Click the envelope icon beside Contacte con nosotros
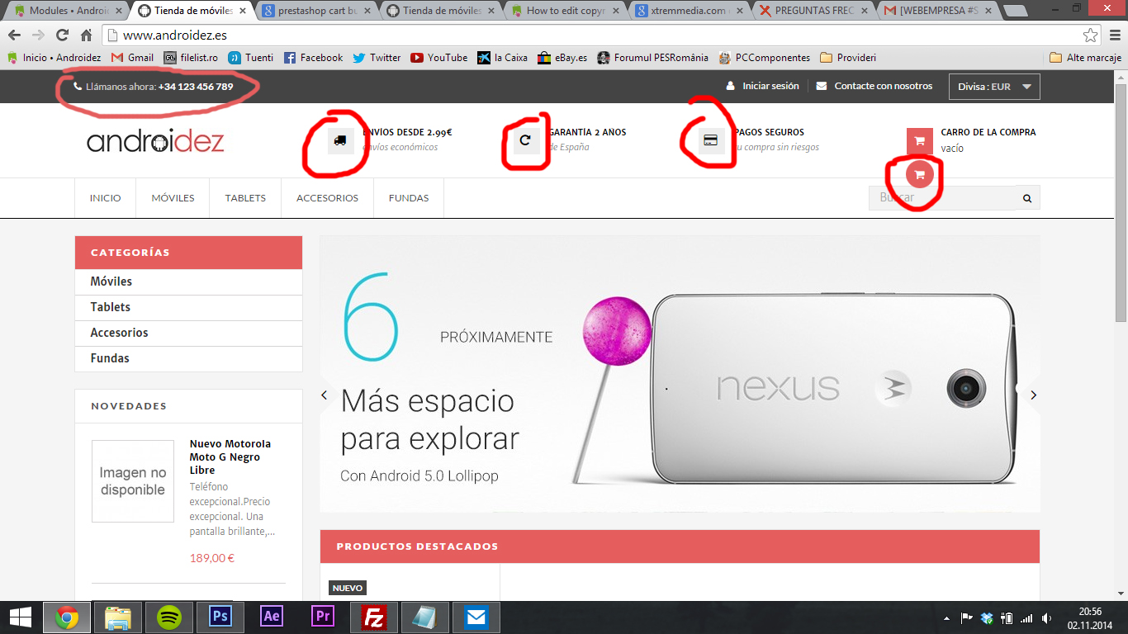The image size is (1128, 634). tap(822, 86)
